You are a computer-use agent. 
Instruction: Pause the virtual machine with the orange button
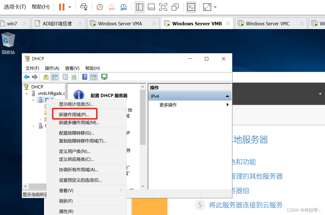[62, 7]
